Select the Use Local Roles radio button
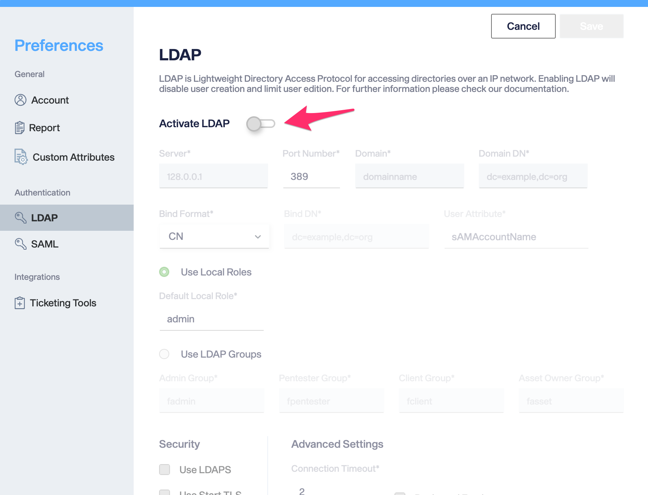The image size is (648, 495). (164, 272)
